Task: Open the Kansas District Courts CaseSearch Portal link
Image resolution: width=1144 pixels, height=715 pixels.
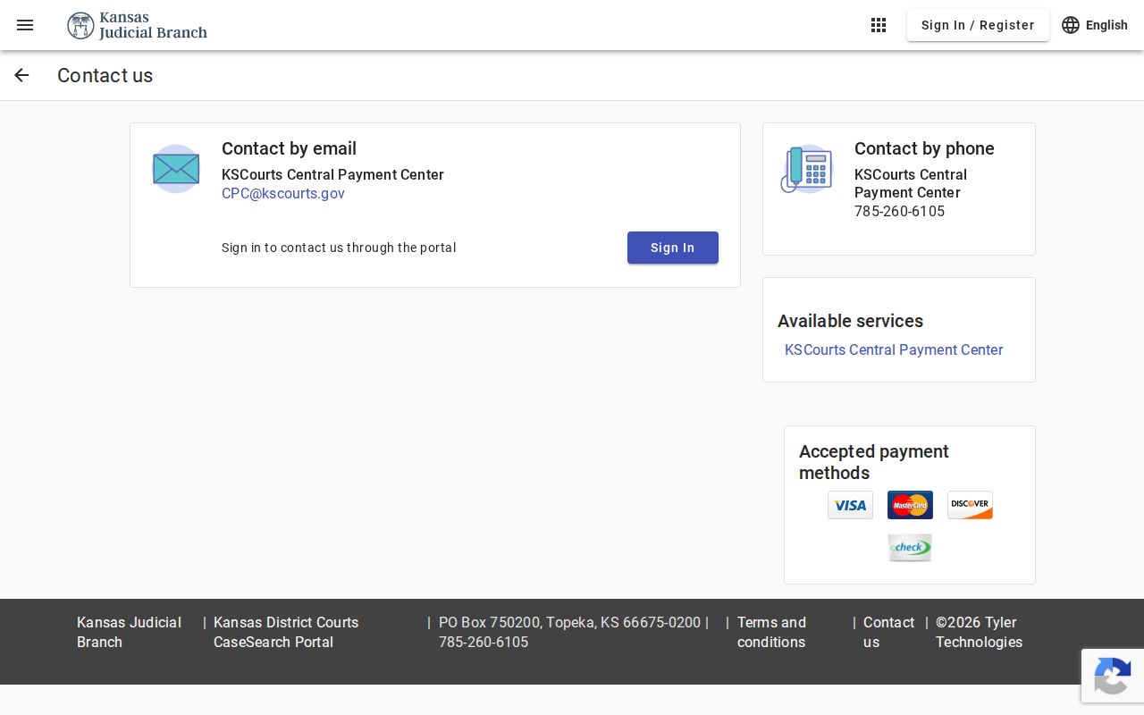Action: click(x=286, y=632)
